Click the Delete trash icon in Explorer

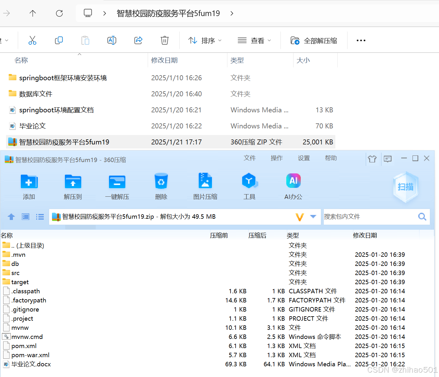click(165, 40)
